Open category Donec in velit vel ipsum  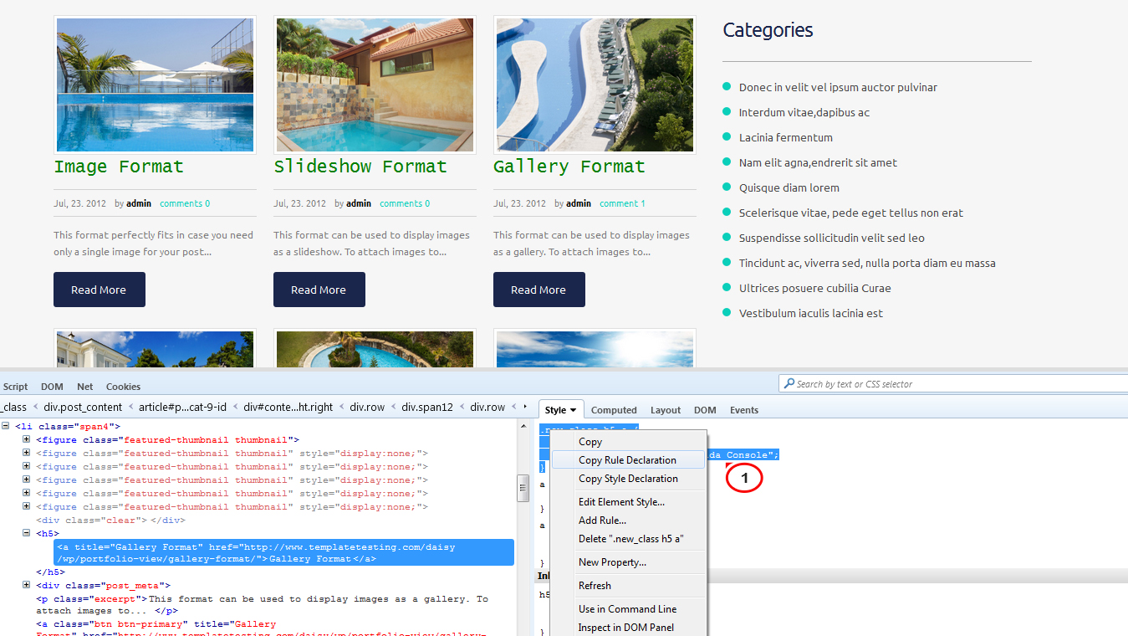point(838,87)
